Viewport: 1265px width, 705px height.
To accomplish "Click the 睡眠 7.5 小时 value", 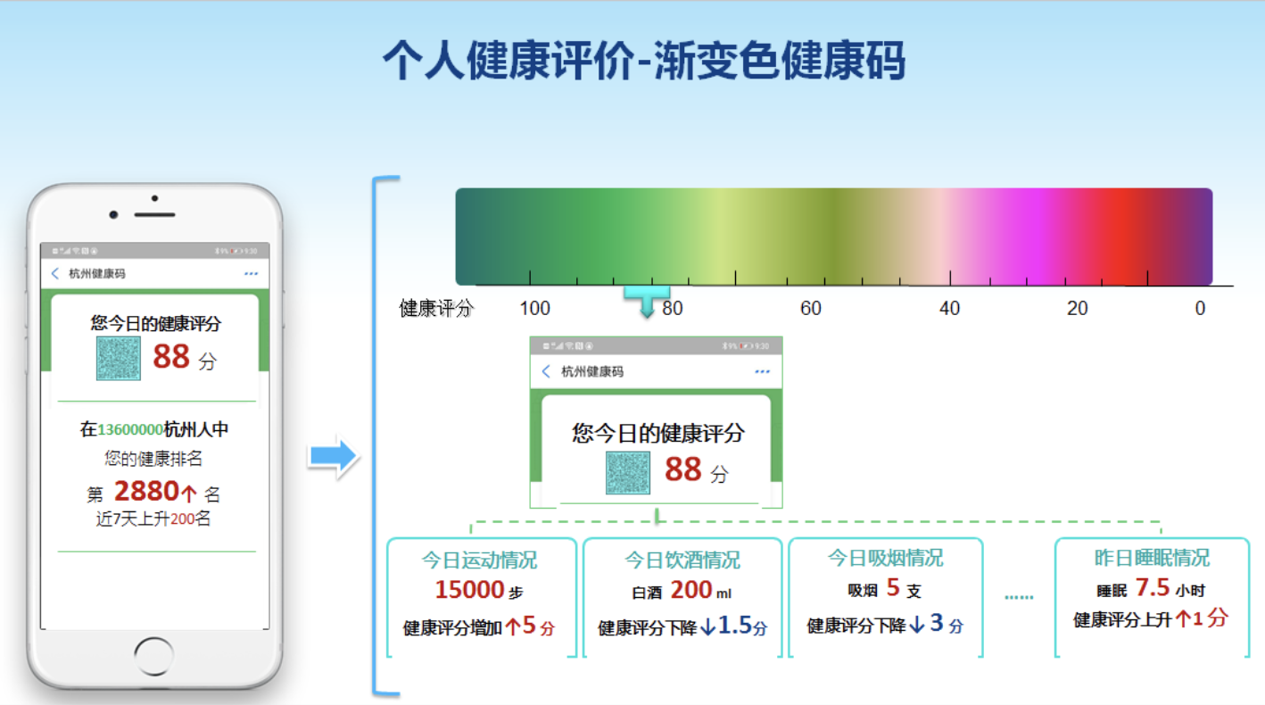I will pos(1152,589).
